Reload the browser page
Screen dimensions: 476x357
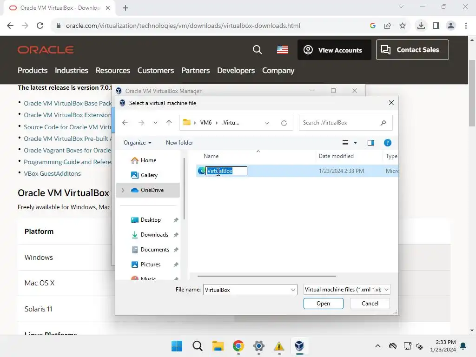pos(40,26)
